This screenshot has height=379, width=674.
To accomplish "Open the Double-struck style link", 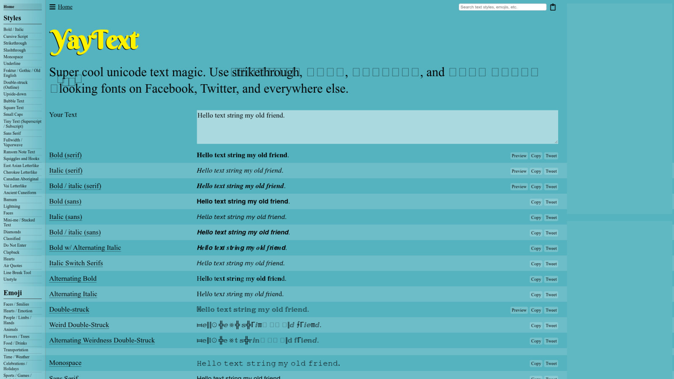I will (69, 310).
